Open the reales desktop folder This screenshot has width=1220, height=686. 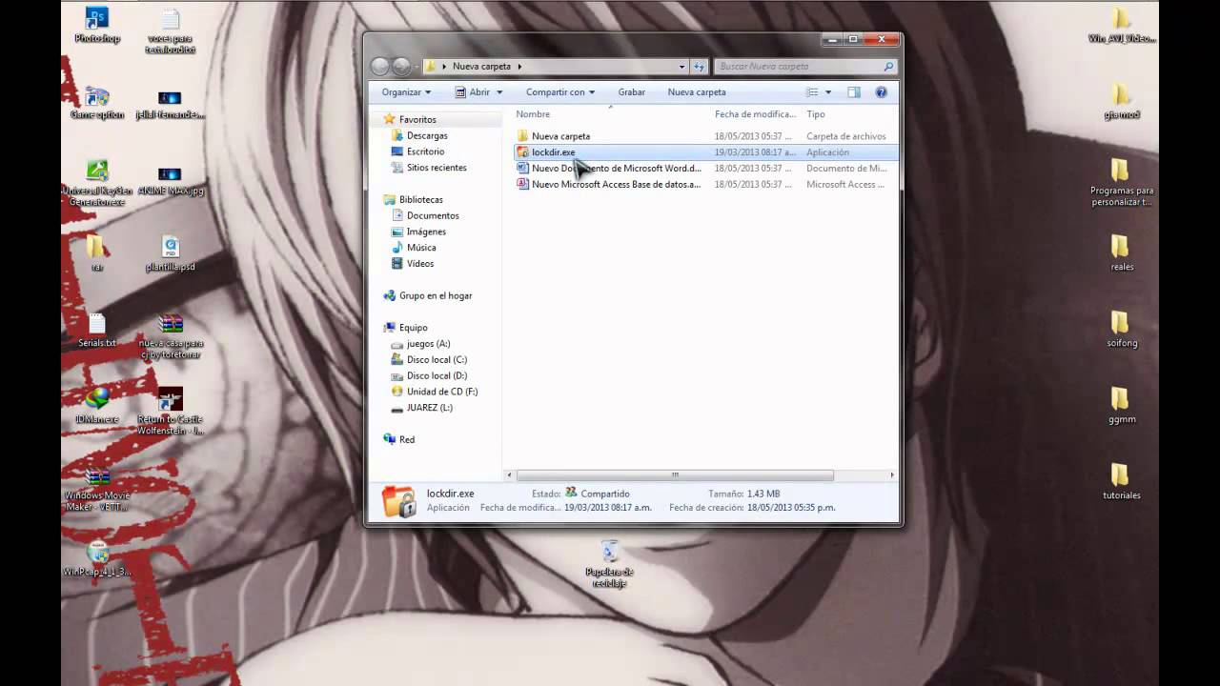1121,252
